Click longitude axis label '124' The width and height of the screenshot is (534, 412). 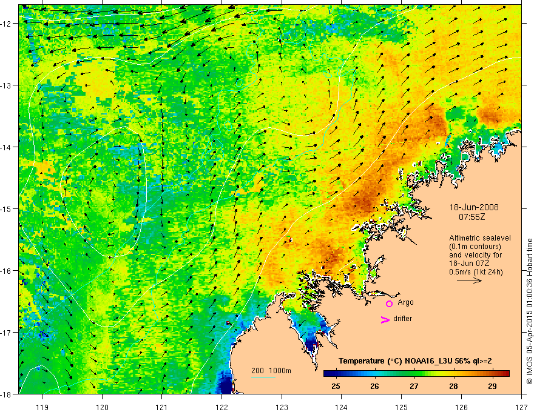342,407
